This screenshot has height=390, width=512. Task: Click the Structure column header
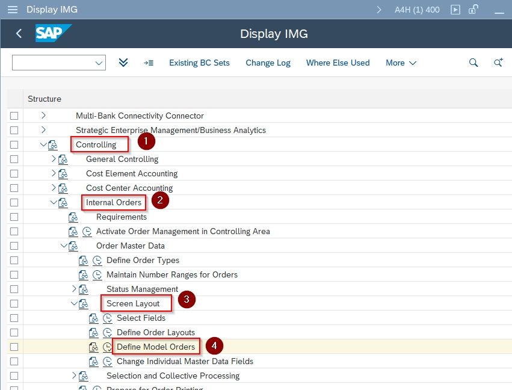coord(45,99)
